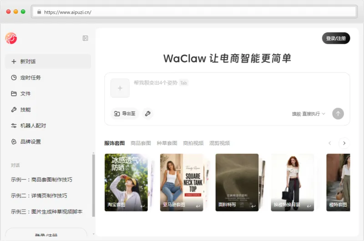364x241 pixels.
Task: Expand the 旗舰·直接执行 mode dropdown
Action: coord(308,114)
